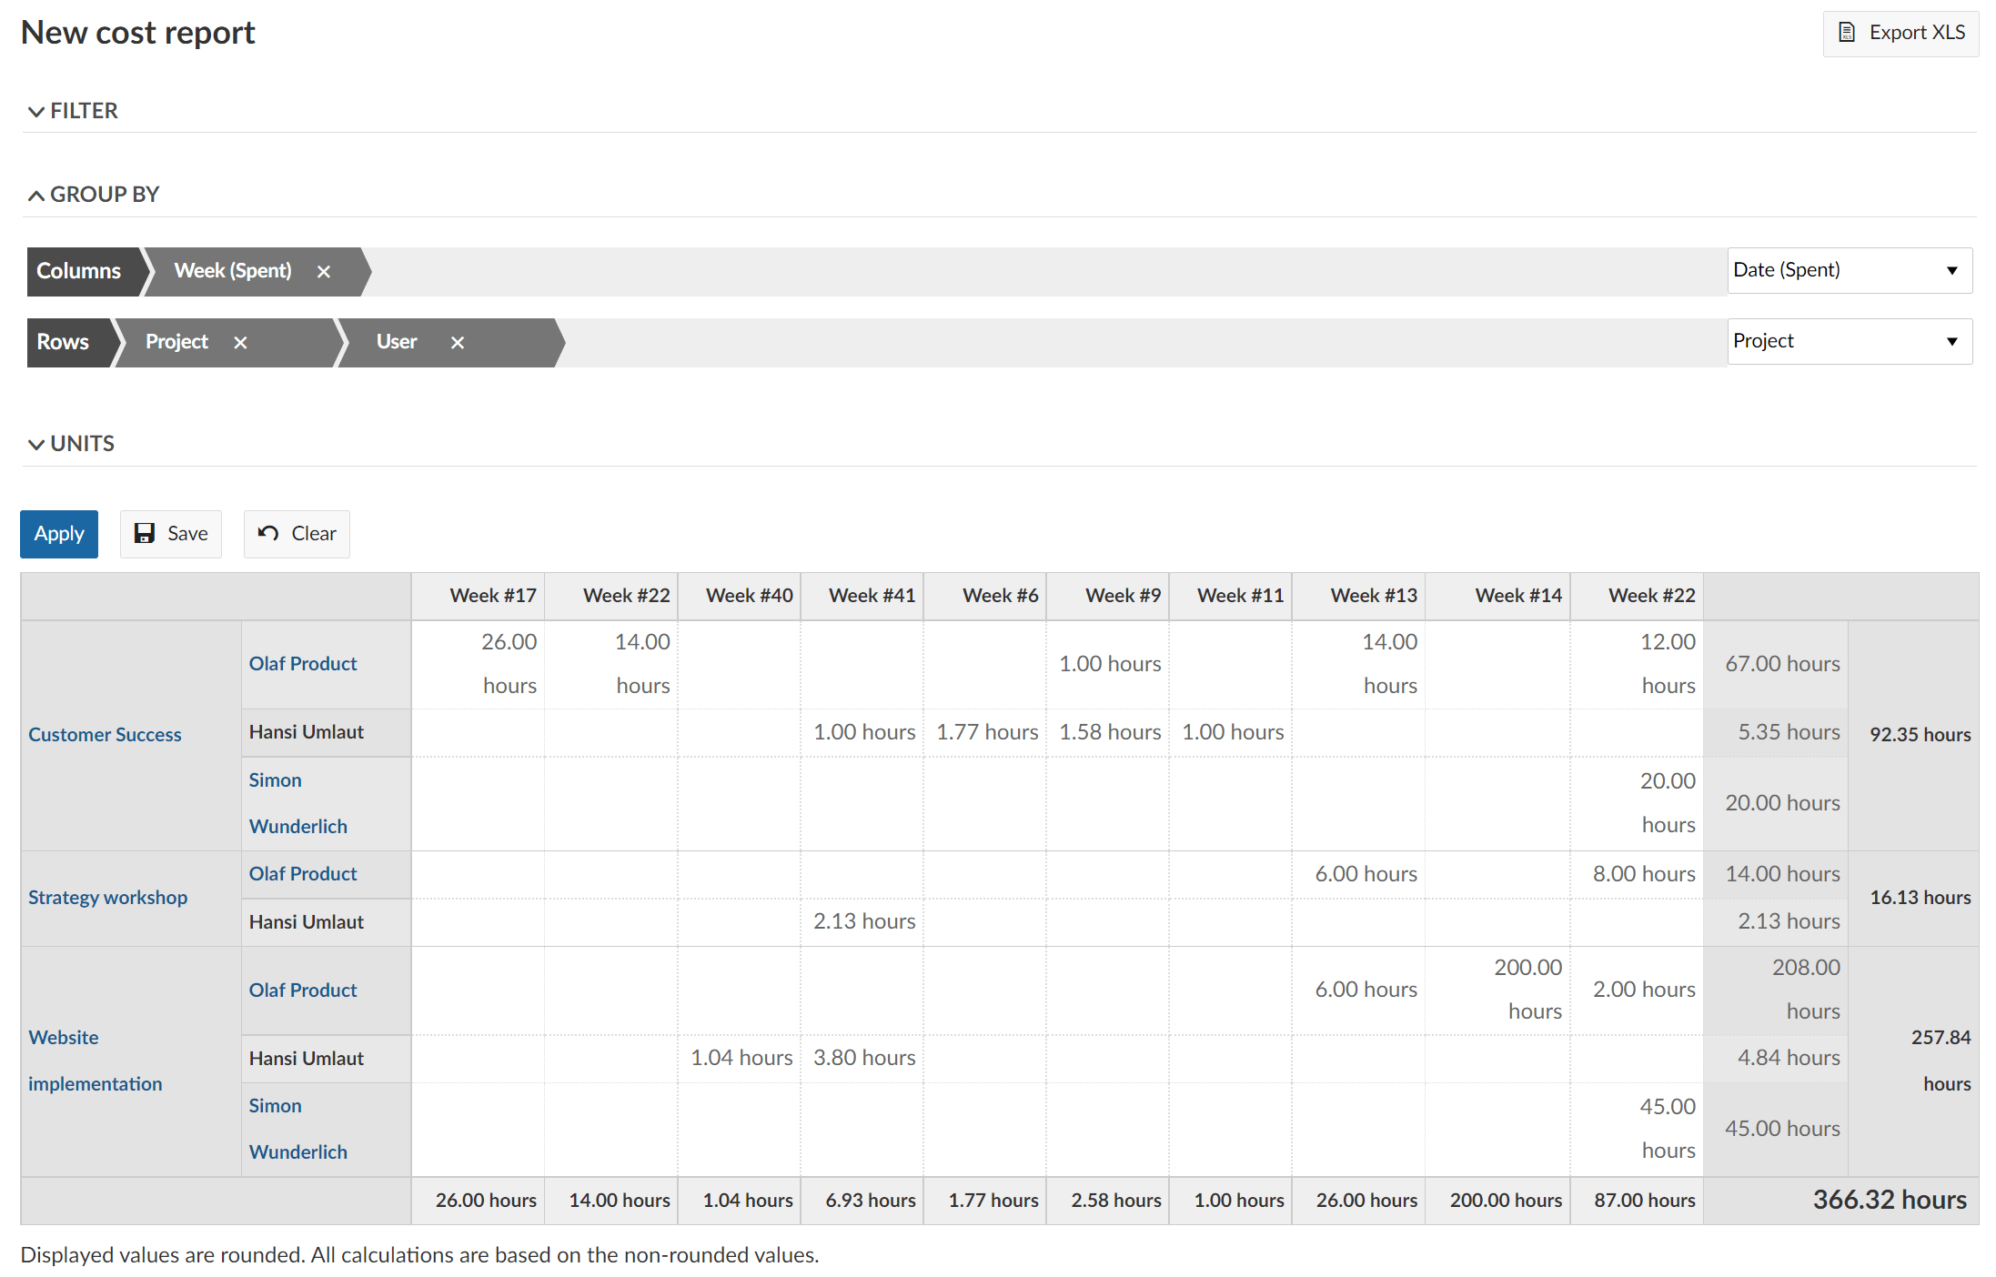
Task: Remove the Project row grouping
Action: point(240,343)
